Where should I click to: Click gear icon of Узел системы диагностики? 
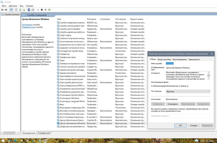[x=58, y=79]
